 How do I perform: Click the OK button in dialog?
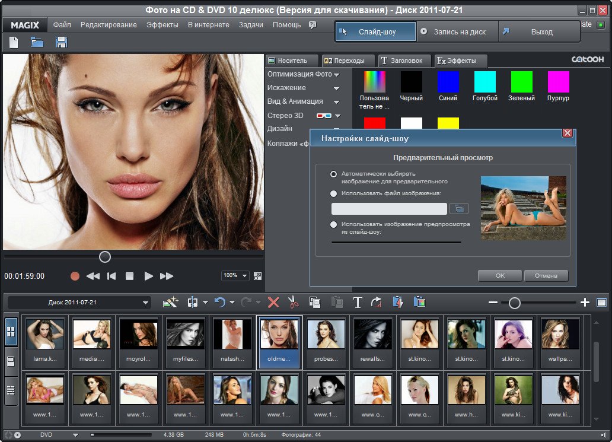(x=500, y=275)
